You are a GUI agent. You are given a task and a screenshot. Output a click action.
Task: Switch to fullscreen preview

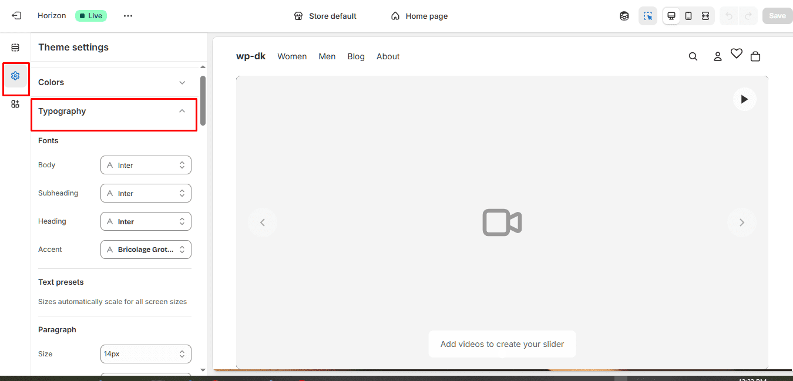click(705, 16)
